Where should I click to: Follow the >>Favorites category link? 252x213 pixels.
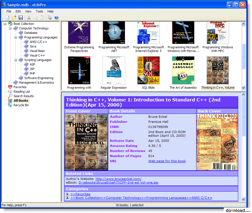80,194
